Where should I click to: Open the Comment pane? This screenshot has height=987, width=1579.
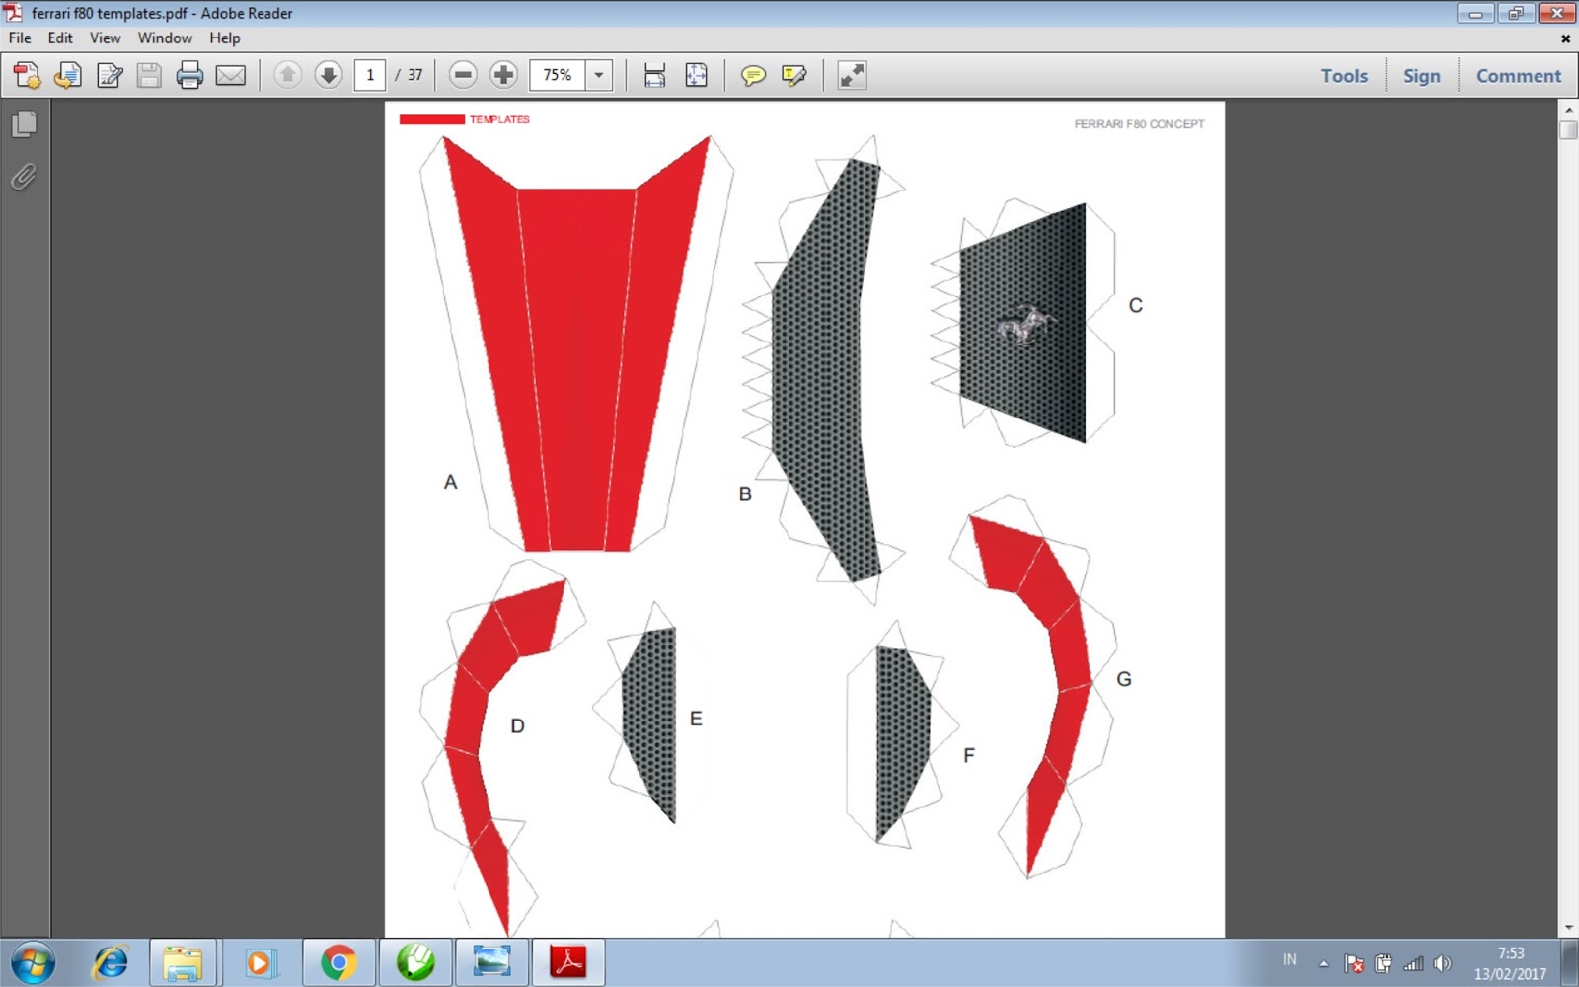pos(1518,75)
